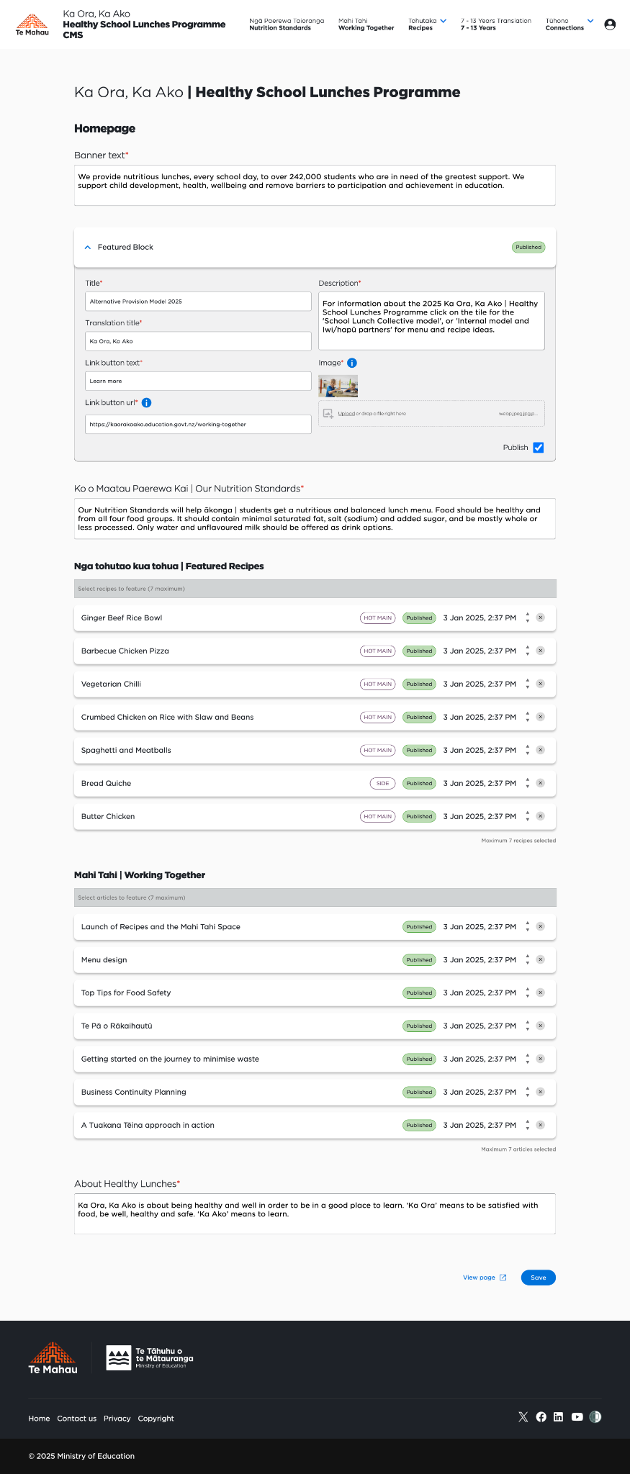Open Mahi Tahi Working Together nav item
The width and height of the screenshot is (630, 1474).
[x=366, y=24]
